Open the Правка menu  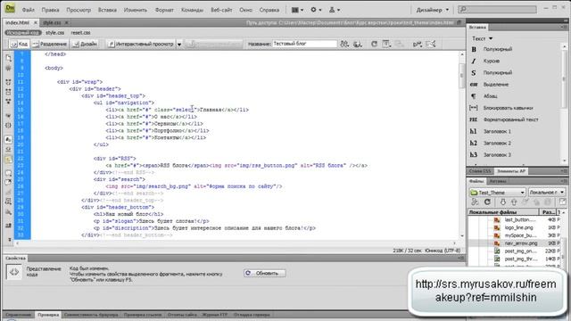pyautogui.click(x=50, y=10)
